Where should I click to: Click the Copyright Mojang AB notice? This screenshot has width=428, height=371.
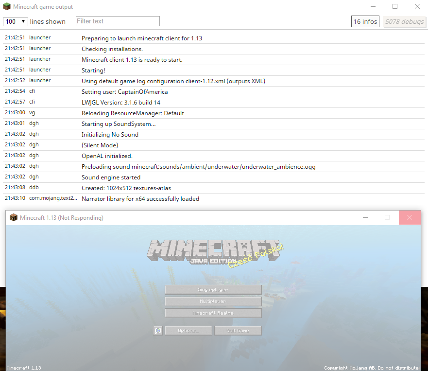coord(372,368)
